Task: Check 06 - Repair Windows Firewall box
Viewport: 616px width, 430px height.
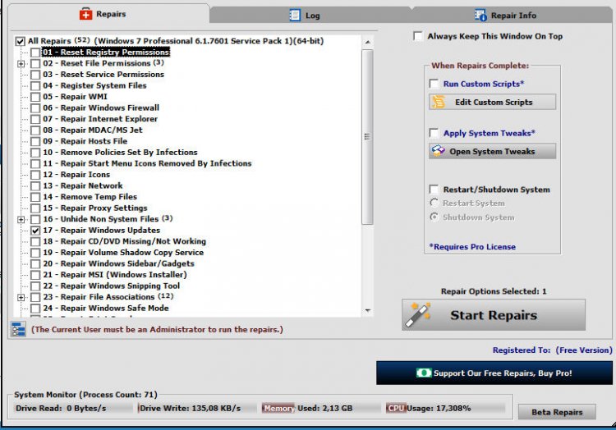Action: coord(35,107)
